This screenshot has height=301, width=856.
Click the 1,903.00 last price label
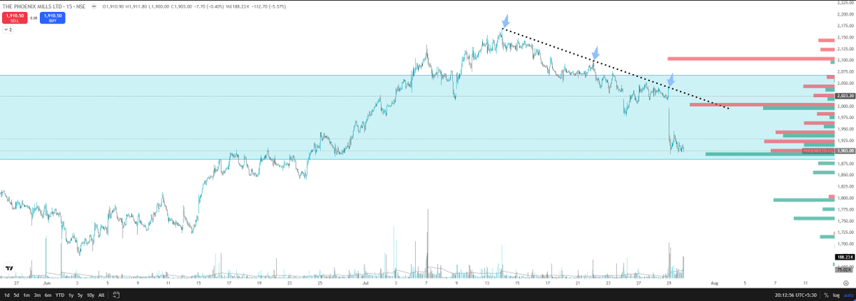(845, 151)
